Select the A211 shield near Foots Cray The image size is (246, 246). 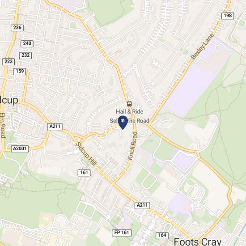[x=142, y=205]
